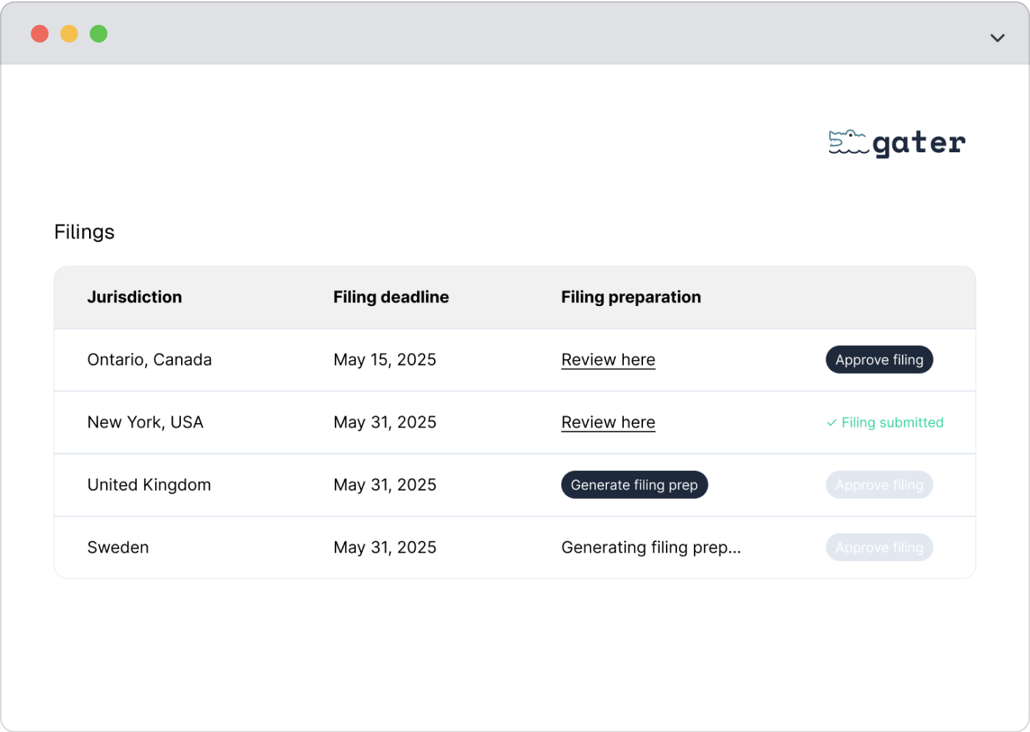Image resolution: width=1030 pixels, height=732 pixels.
Task: Click the Generating filing prep… status text
Action: click(x=650, y=547)
